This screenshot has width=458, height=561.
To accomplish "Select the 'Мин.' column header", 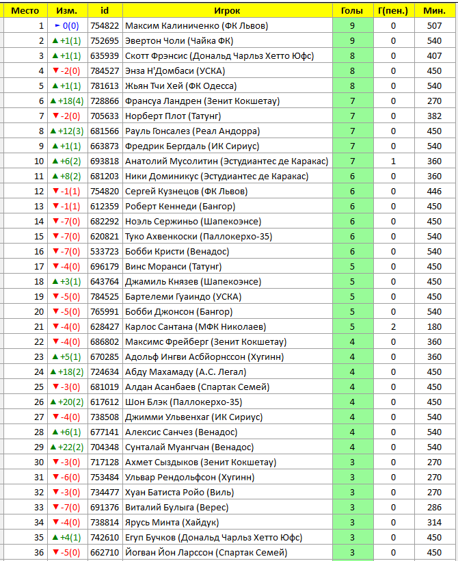I will pos(435,11).
